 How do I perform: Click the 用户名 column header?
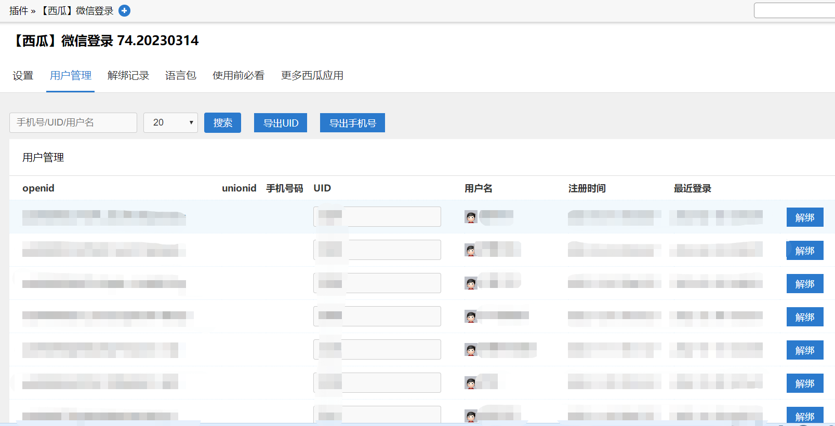(479, 188)
